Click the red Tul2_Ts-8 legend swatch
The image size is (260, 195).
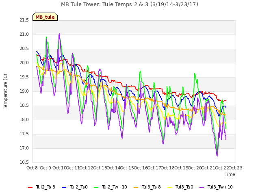click(x=30, y=187)
